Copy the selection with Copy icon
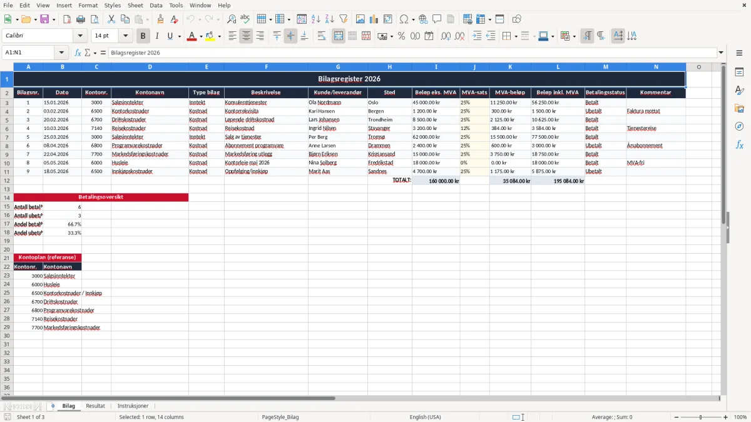The width and height of the screenshot is (751, 422). coord(125,19)
